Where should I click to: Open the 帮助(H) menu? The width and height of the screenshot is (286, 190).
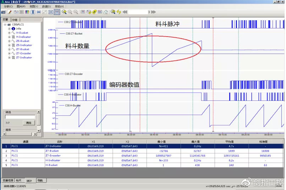pos(60,6)
